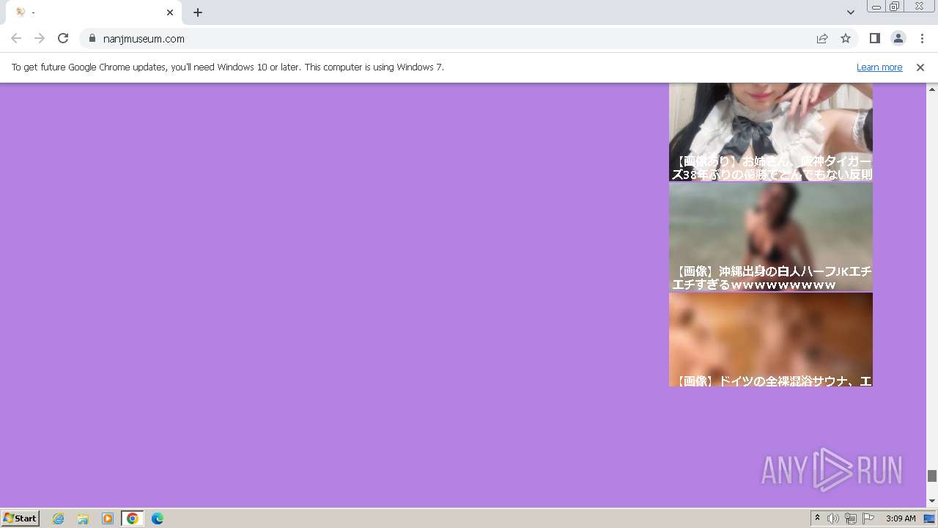This screenshot has width=938, height=528.
Task: Dismiss the Chrome update notification bar
Action: [920, 67]
